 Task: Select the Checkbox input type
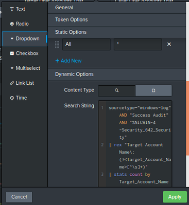(x=25, y=53)
